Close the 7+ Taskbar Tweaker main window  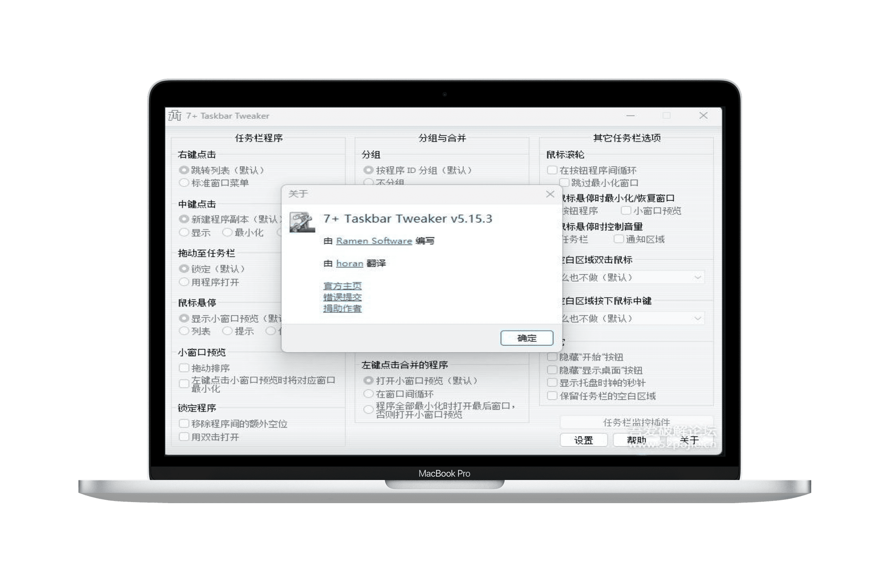[703, 116]
